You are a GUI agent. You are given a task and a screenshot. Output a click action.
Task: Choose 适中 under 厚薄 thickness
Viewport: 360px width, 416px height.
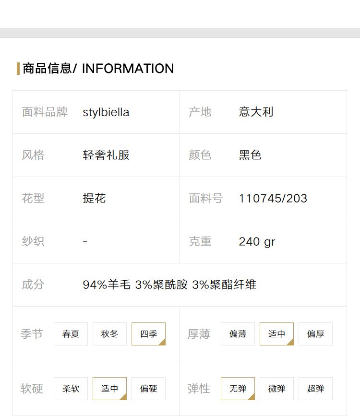coord(276,334)
